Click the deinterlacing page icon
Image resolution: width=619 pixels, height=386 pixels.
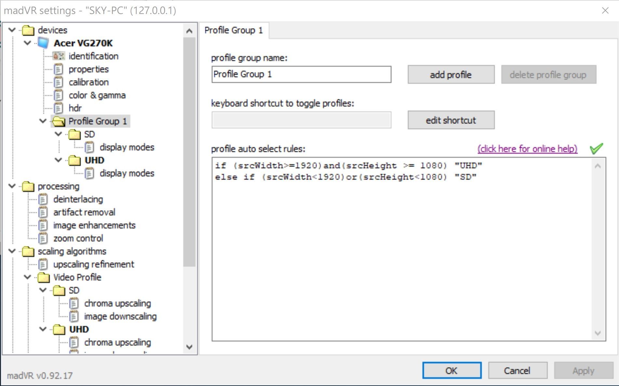click(x=43, y=199)
